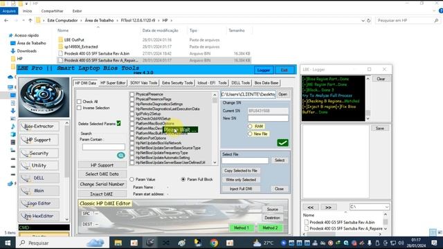The height and width of the screenshot is (249, 443).
Task: Open the notification center on taskbar
Action: (x=434, y=243)
